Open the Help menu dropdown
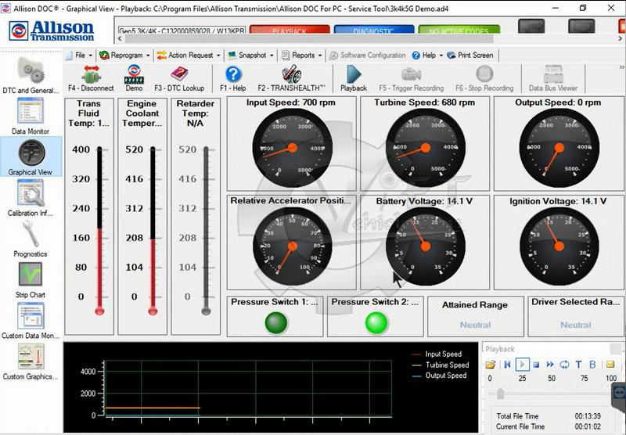The width and height of the screenshot is (626, 435). click(427, 55)
